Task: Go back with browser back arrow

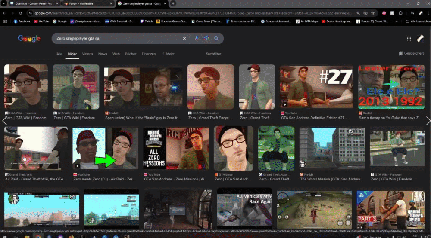Action: click(4, 13)
